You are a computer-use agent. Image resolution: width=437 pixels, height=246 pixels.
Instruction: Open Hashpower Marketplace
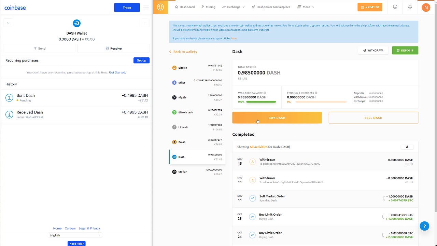271,7
